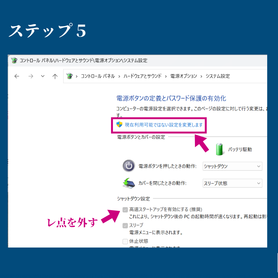Open 電源オプション breadcrumb
278x278 pixels.
click(x=184, y=76)
